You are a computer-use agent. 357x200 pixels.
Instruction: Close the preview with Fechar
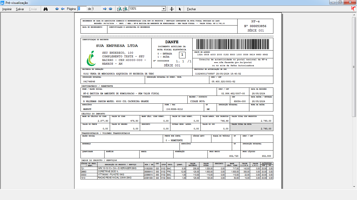pyautogui.click(x=191, y=9)
